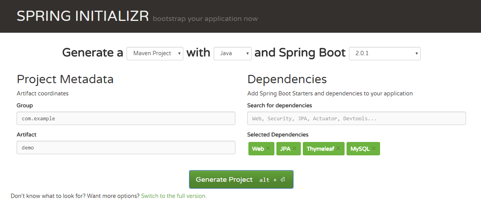
Task: Click the Project Metadata heading
Action: coord(65,79)
